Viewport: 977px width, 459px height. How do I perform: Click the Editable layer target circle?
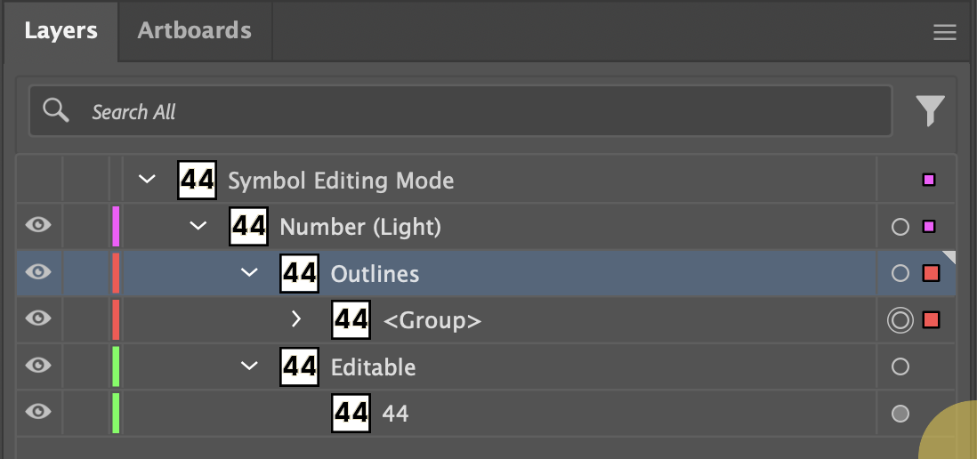(x=900, y=366)
